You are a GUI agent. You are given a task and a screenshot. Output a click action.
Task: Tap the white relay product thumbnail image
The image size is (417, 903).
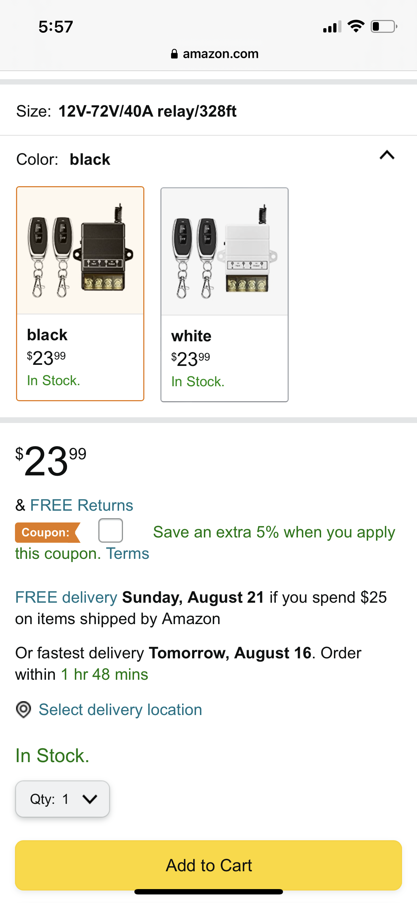coord(225,252)
